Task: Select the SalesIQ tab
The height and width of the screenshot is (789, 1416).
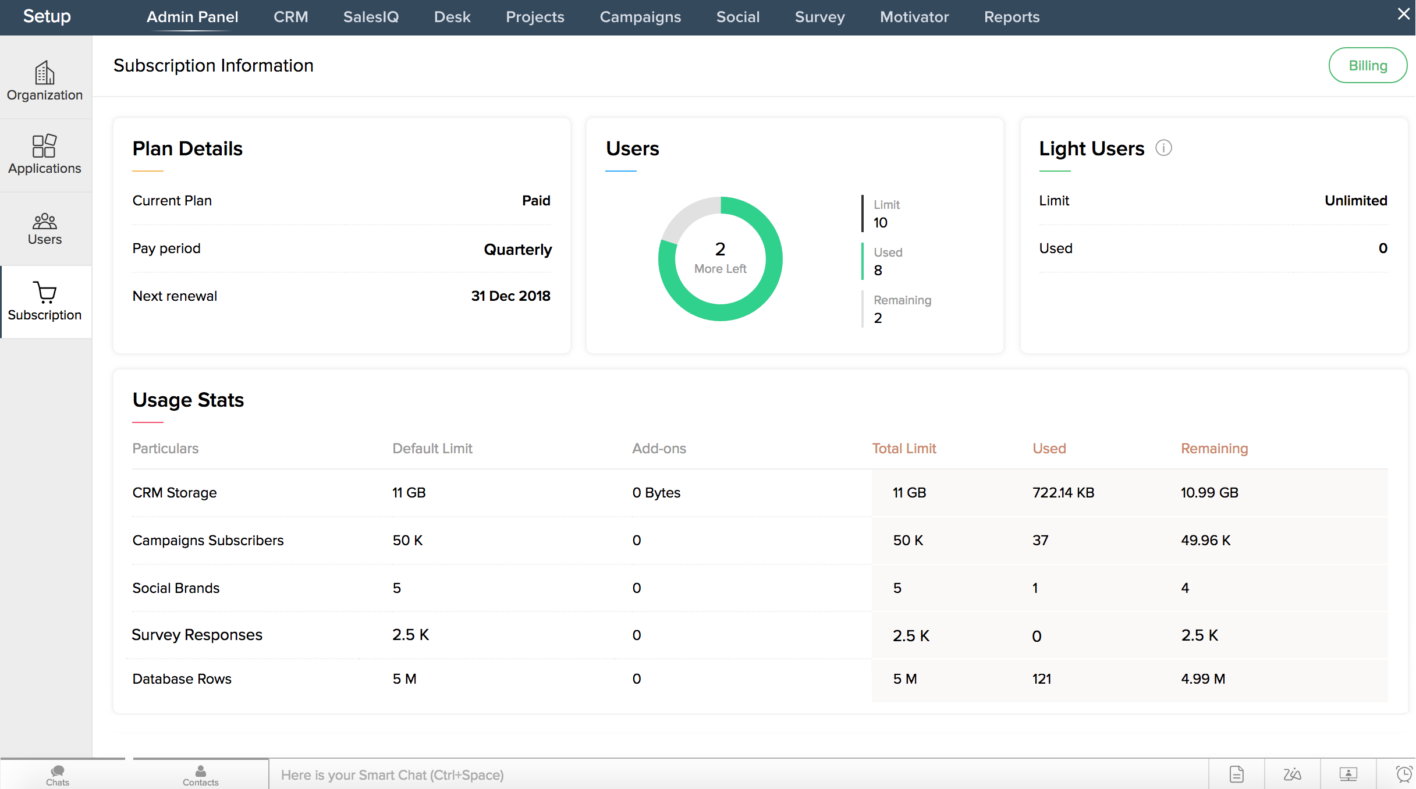Action: point(371,17)
